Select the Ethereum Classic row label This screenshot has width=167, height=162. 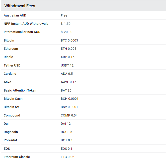[x=17, y=157]
